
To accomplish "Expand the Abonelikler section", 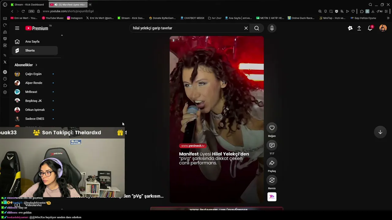I will click(26, 65).
